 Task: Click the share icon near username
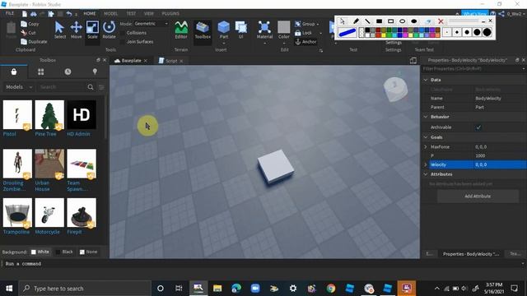501,14
